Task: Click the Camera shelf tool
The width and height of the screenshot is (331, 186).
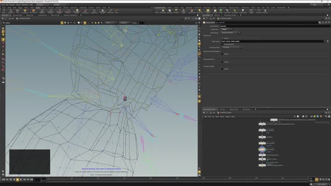Action: (157, 11)
